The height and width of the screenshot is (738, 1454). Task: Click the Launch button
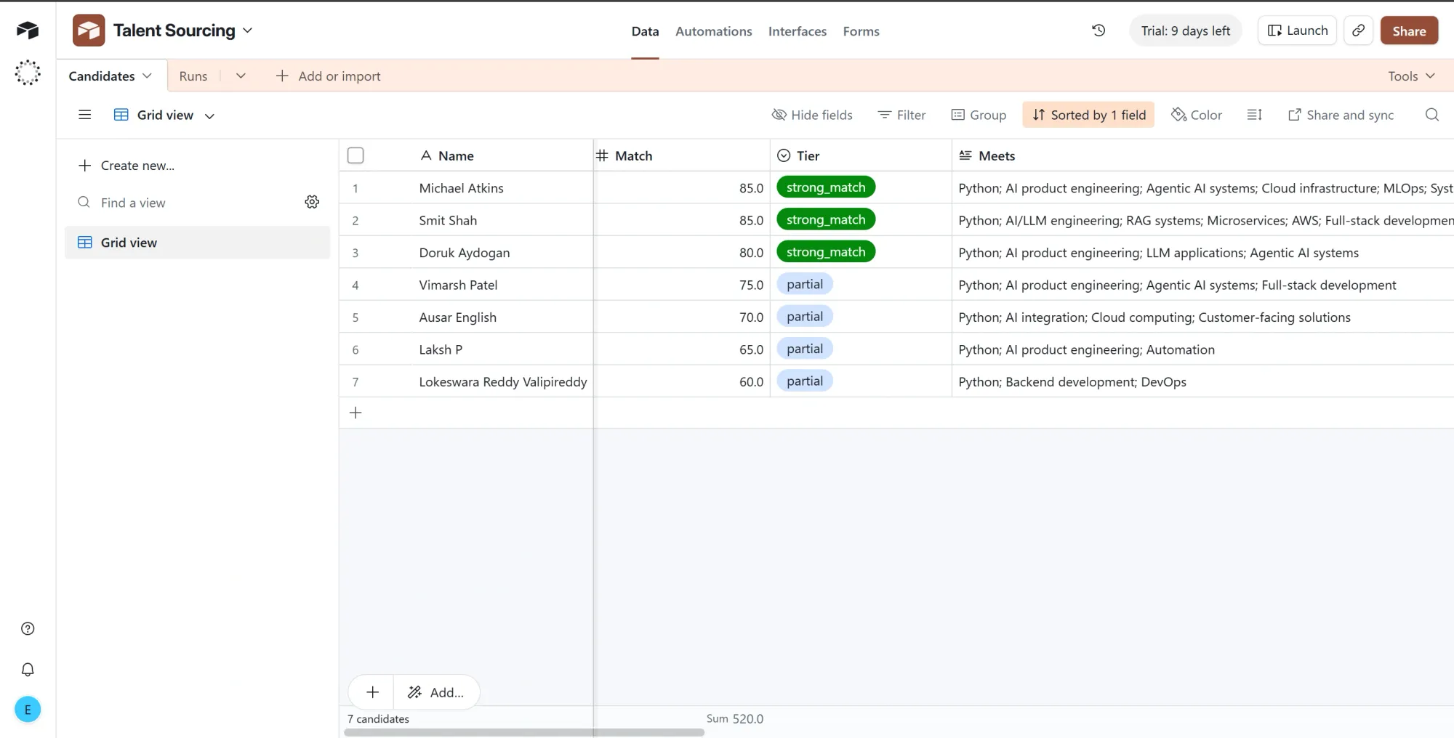click(1297, 31)
